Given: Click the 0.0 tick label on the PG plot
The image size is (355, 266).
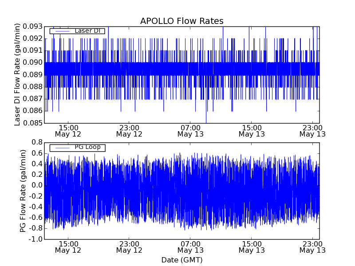Looking at the screenshot, I should [36, 185].
